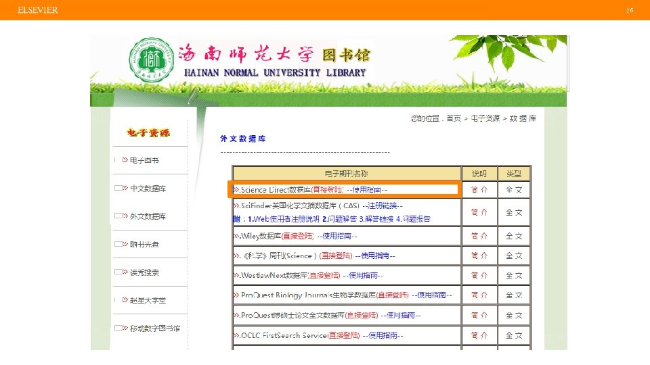The height and width of the screenshot is (365, 650).
Task: Open 使用指南 for WestlawNext
Action: [363, 275]
